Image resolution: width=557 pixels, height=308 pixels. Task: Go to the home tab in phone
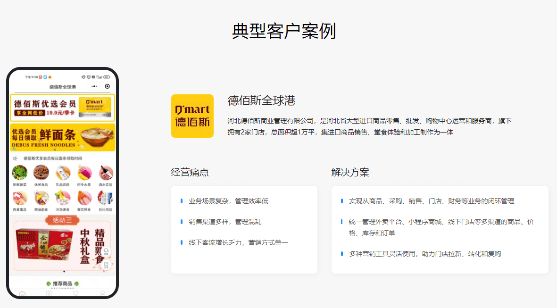coord(22,293)
